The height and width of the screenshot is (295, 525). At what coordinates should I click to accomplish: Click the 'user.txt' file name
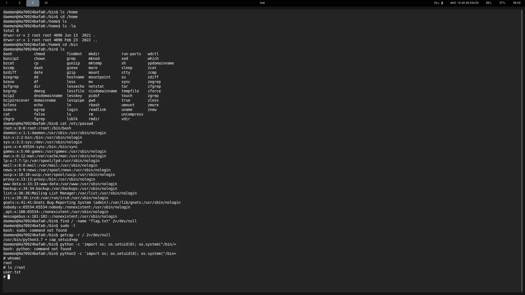tap(12, 272)
